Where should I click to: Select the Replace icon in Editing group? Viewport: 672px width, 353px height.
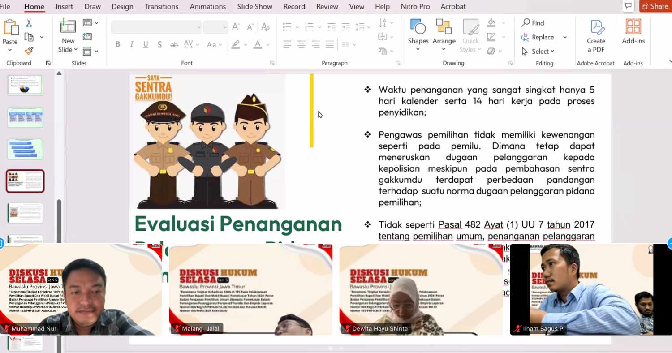[542, 37]
